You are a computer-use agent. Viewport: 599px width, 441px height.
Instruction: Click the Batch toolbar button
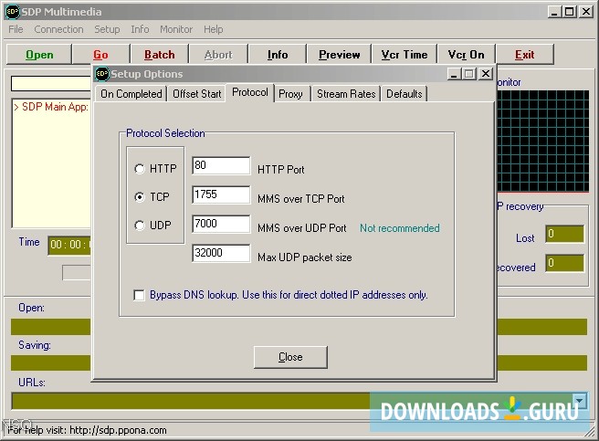click(x=159, y=55)
